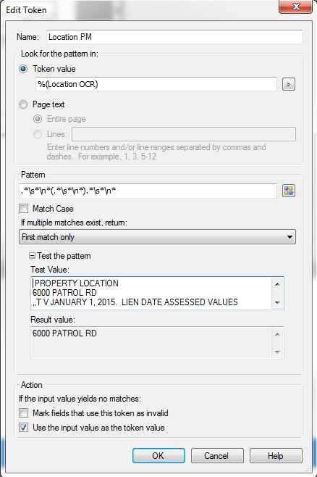The image size is (317, 477).
Task: Open the First match only dropdown
Action: tap(157, 237)
